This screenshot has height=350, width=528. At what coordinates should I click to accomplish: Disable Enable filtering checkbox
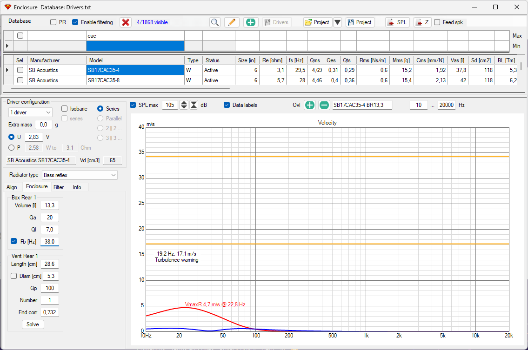click(x=75, y=22)
